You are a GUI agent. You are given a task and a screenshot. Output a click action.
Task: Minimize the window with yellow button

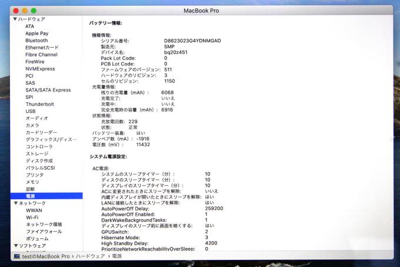(x=25, y=11)
